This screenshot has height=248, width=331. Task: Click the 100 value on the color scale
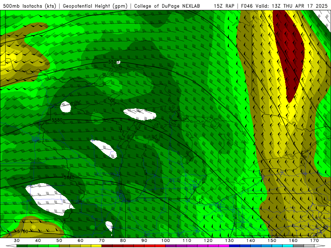pos(165,241)
